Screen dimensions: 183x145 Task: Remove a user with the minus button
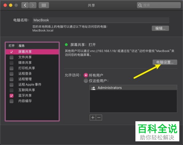click(x=99, y=118)
